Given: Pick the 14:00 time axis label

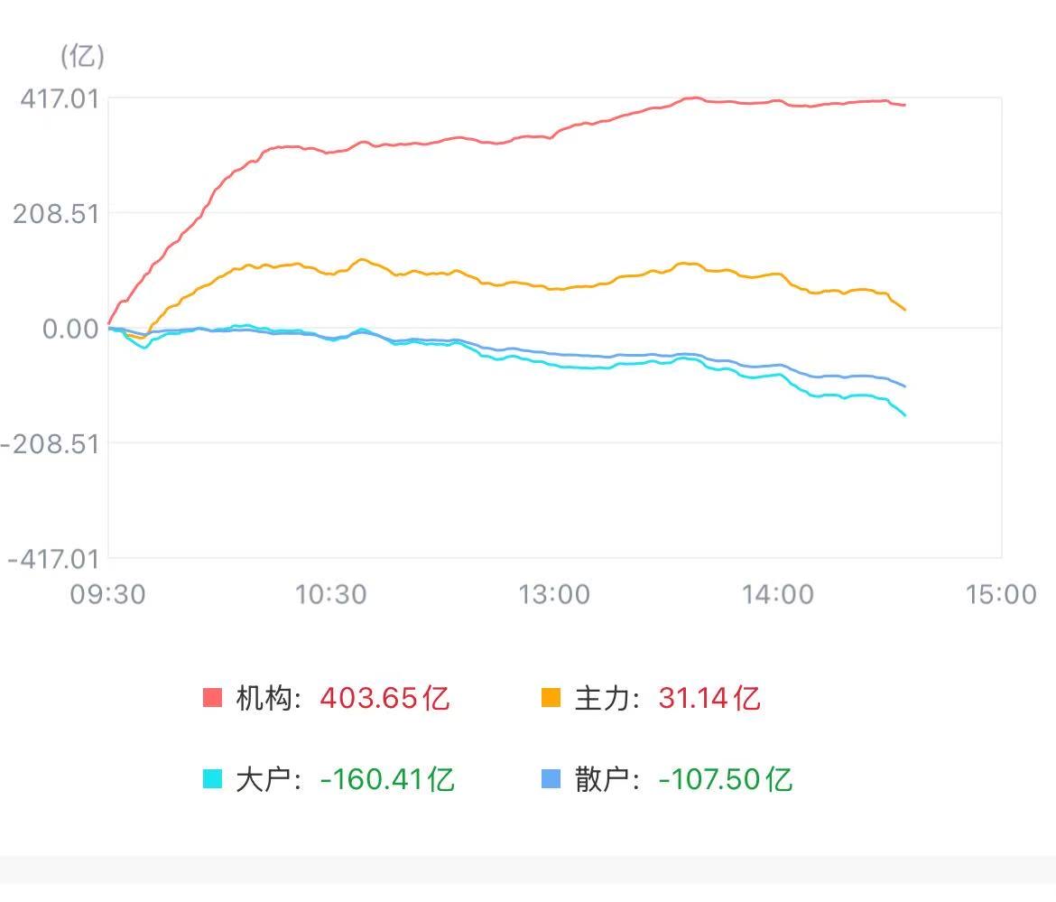Looking at the screenshot, I should click(779, 594).
